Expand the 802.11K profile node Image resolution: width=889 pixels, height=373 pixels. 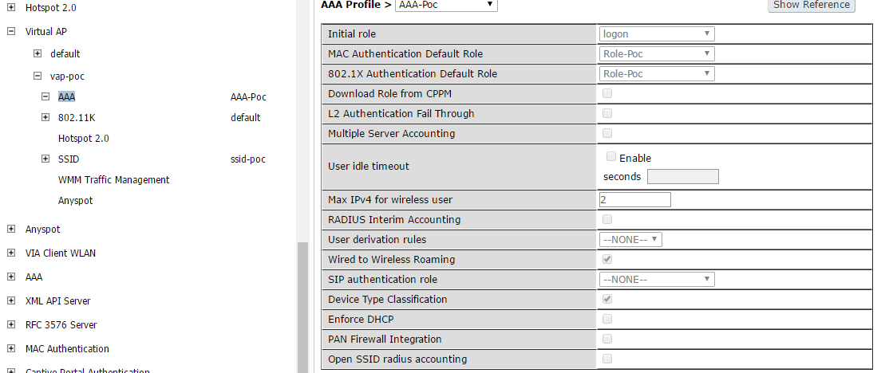click(x=45, y=117)
